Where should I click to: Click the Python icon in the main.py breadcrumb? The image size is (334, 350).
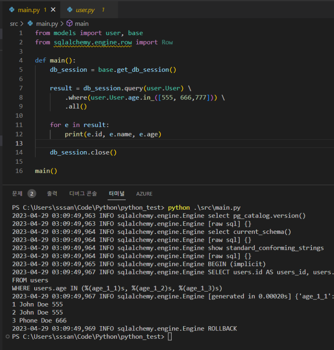(x=30, y=24)
